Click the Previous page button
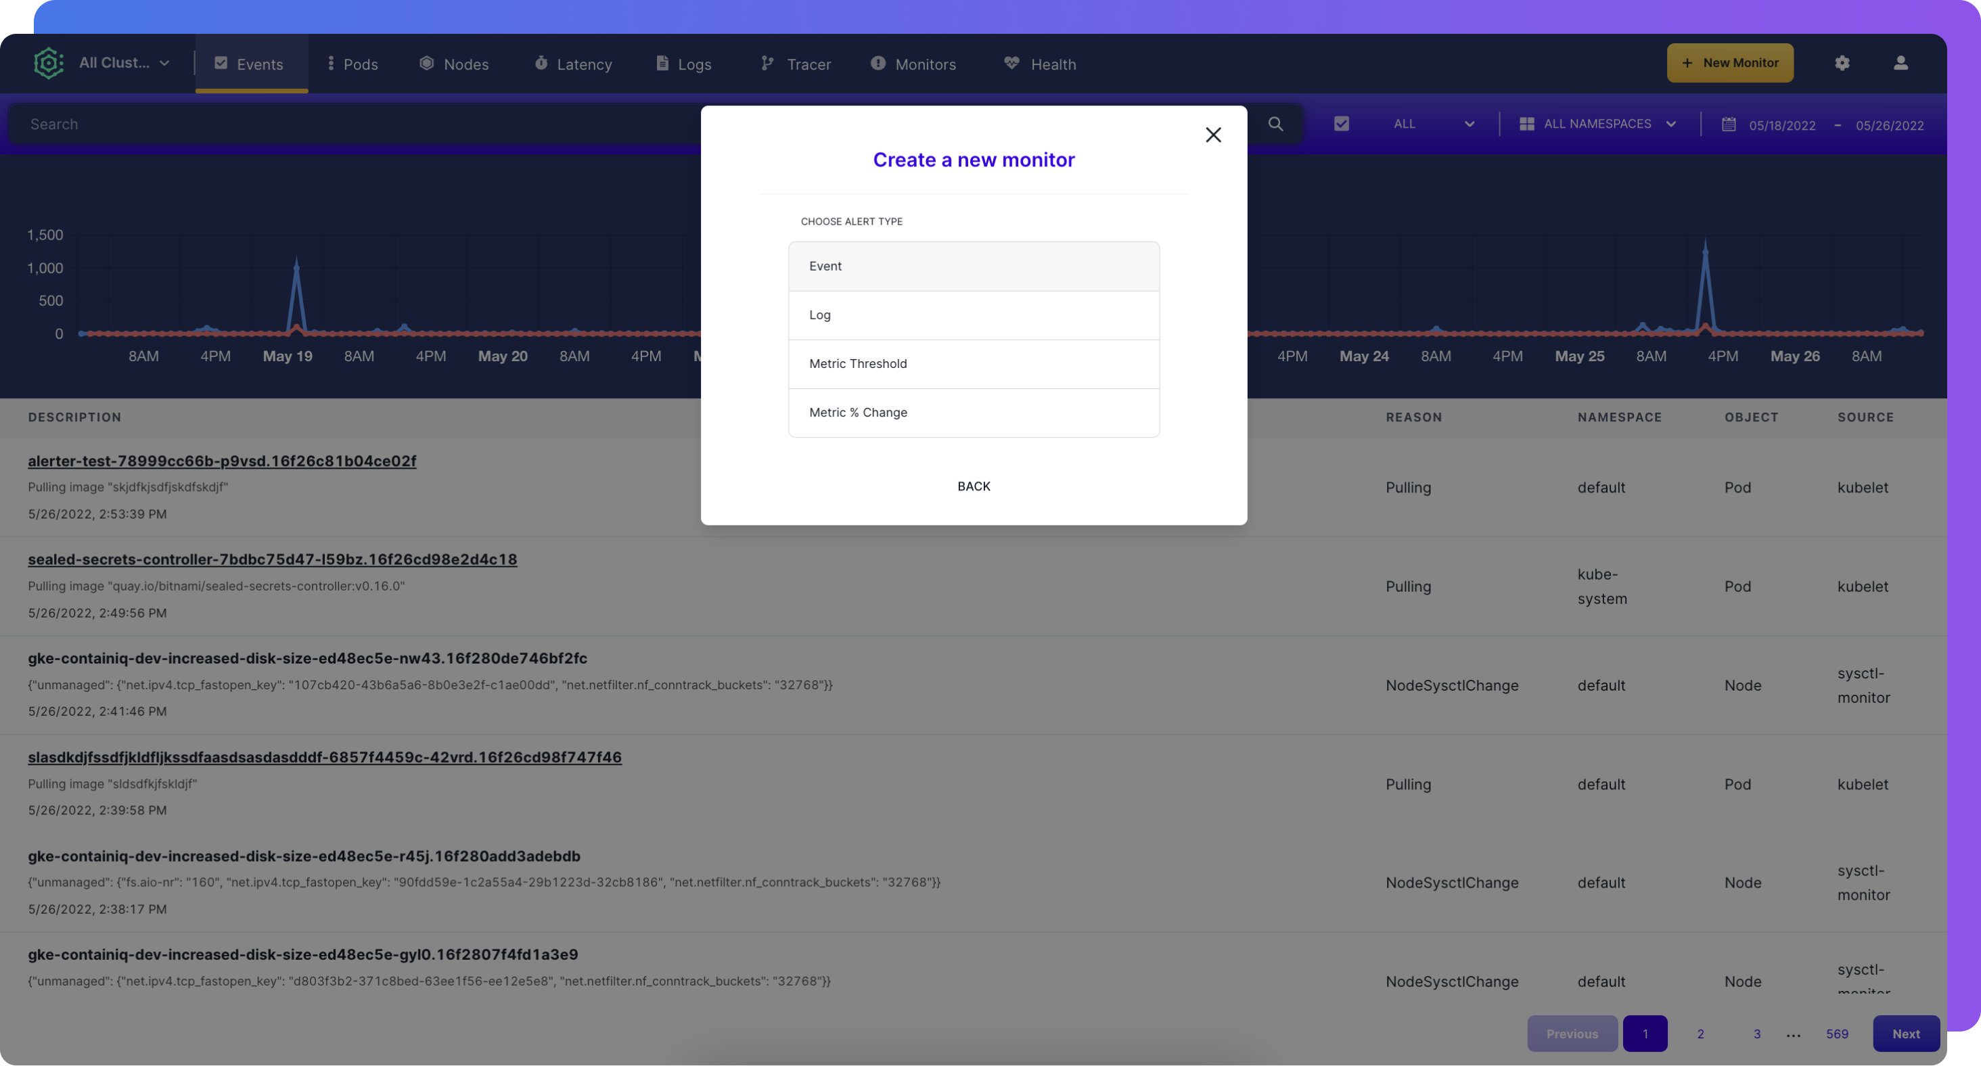The image size is (1981, 1066). 1572,1034
